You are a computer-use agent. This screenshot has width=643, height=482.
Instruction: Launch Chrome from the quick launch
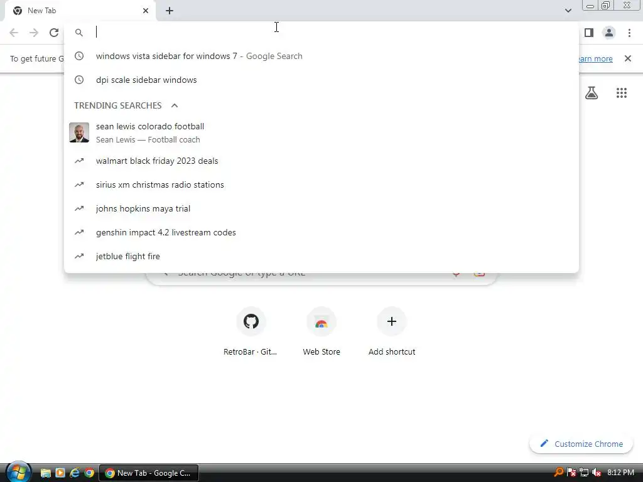89,473
